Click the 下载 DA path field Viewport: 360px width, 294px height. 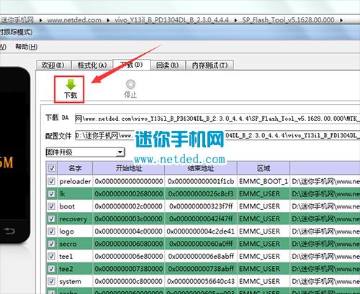click(x=217, y=119)
